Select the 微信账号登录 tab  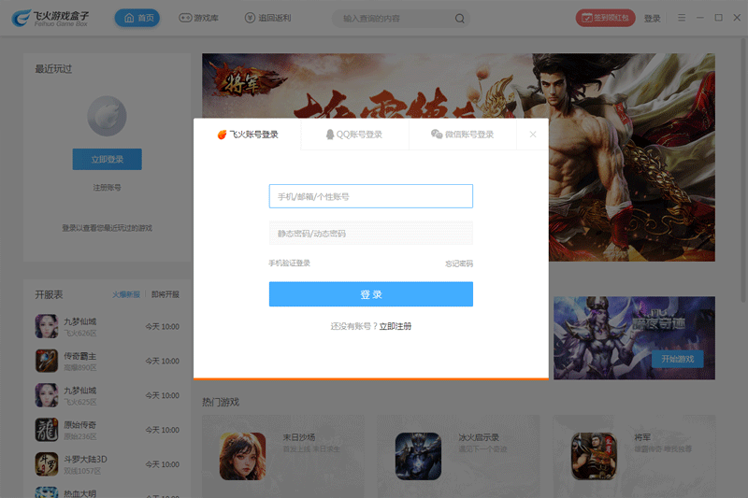pos(462,135)
